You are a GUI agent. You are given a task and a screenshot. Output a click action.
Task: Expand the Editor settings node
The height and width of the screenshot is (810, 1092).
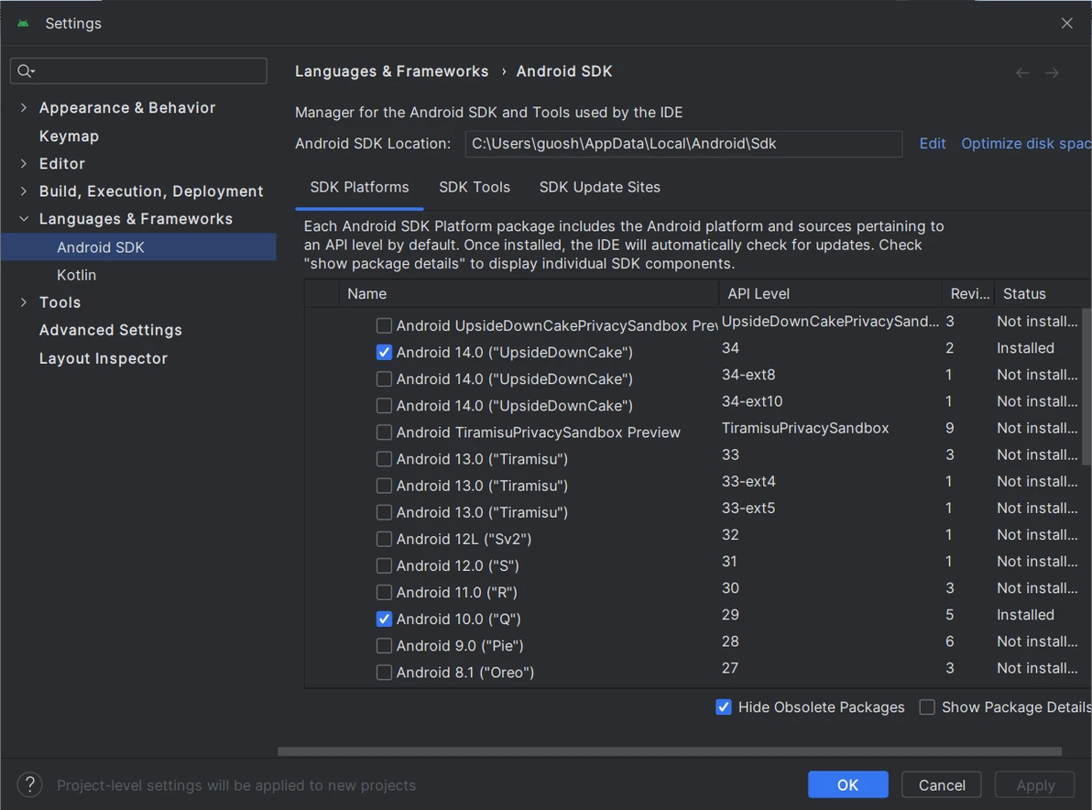pyautogui.click(x=24, y=164)
